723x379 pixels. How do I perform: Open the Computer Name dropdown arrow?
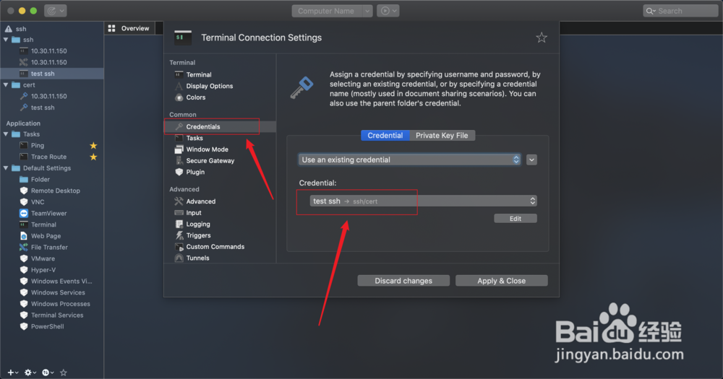[367, 11]
